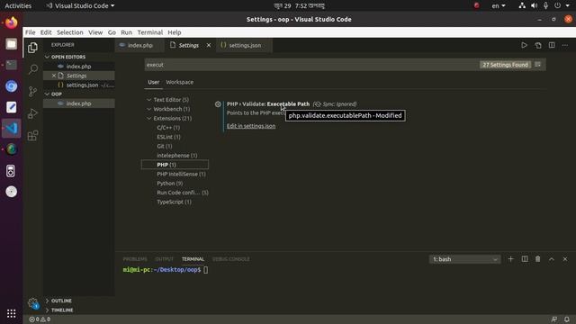Select C/C++ (1) settings category
This screenshot has width=576, height=324.
click(168, 128)
